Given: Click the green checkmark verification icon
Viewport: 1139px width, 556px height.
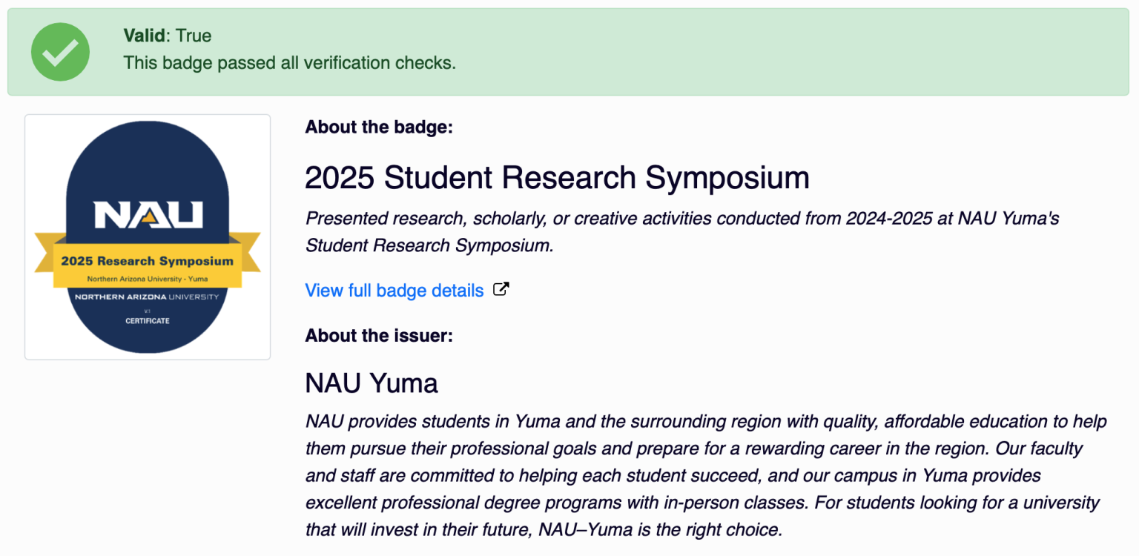Looking at the screenshot, I should pos(60,51).
